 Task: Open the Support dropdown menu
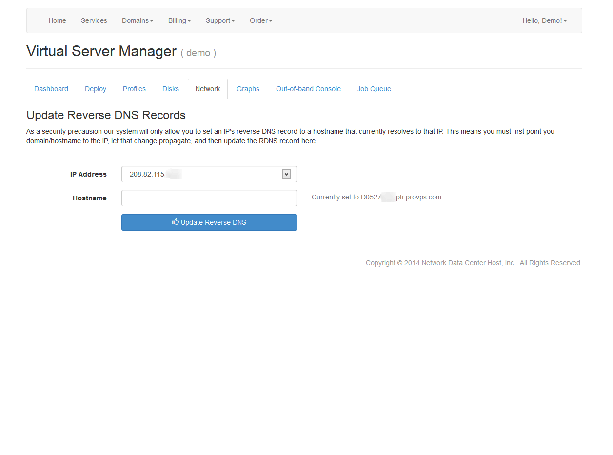220,20
